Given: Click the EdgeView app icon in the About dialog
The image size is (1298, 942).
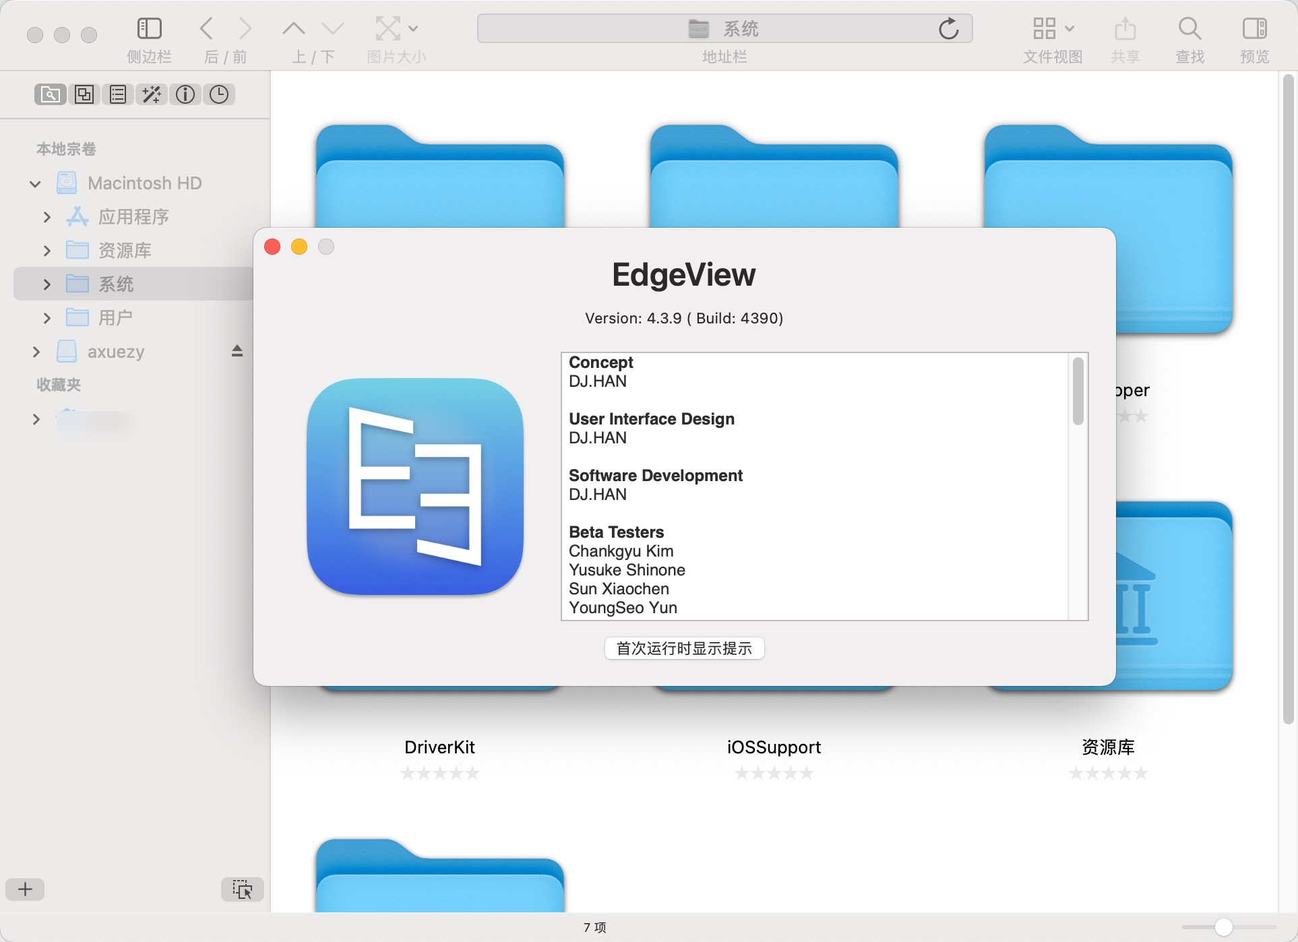Looking at the screenshot, I should click(x=415, y=486).
